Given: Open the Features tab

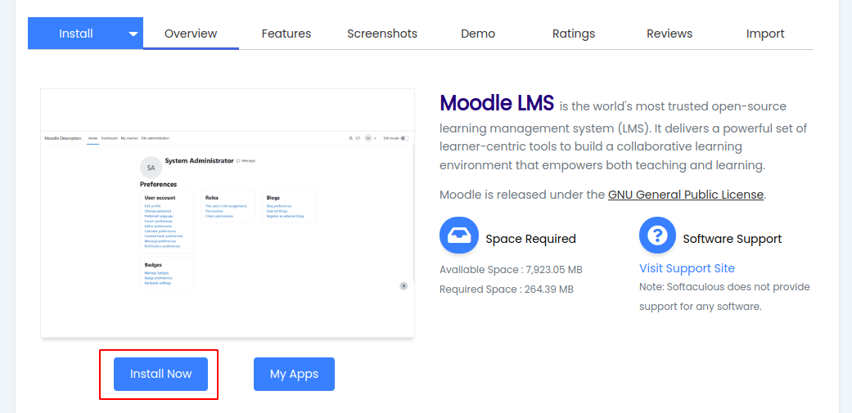Looking at the screenshot, I should (286, 34).
